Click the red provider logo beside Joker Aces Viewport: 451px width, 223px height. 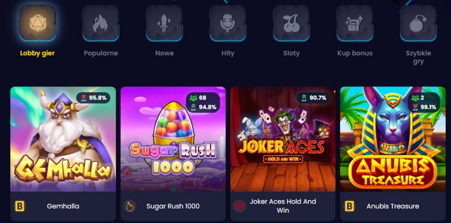pyautogui.click(x=239, y=206)
